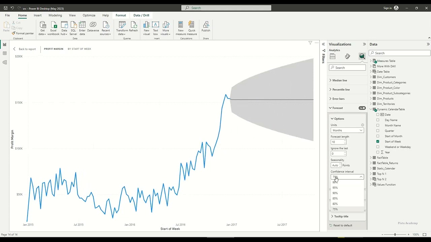Open the Format visual paintbrush icon
431x242 pixels.
coord(347,56)
